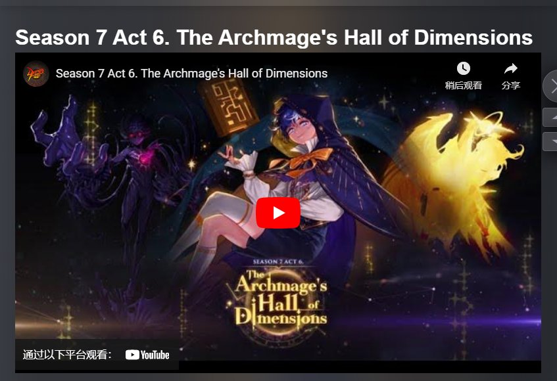Click the Share arrow icon

pyautogui.click(x=511, y=68)
